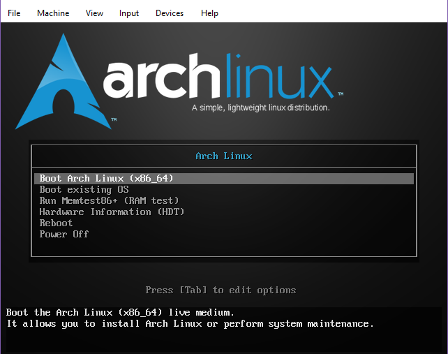Open the File menu
This screenshot has width=448, height=354.
14,13
